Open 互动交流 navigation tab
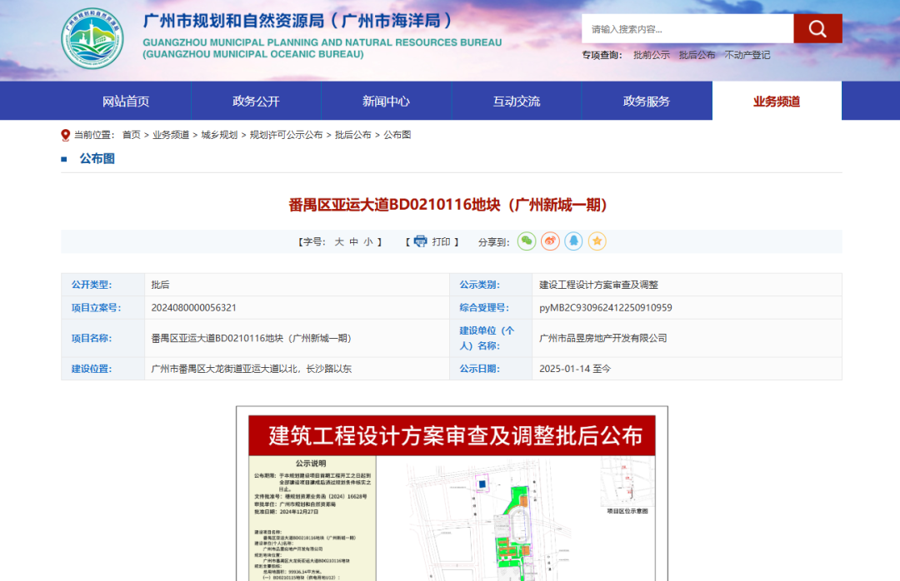900x581 pixels. click(517, 101)
